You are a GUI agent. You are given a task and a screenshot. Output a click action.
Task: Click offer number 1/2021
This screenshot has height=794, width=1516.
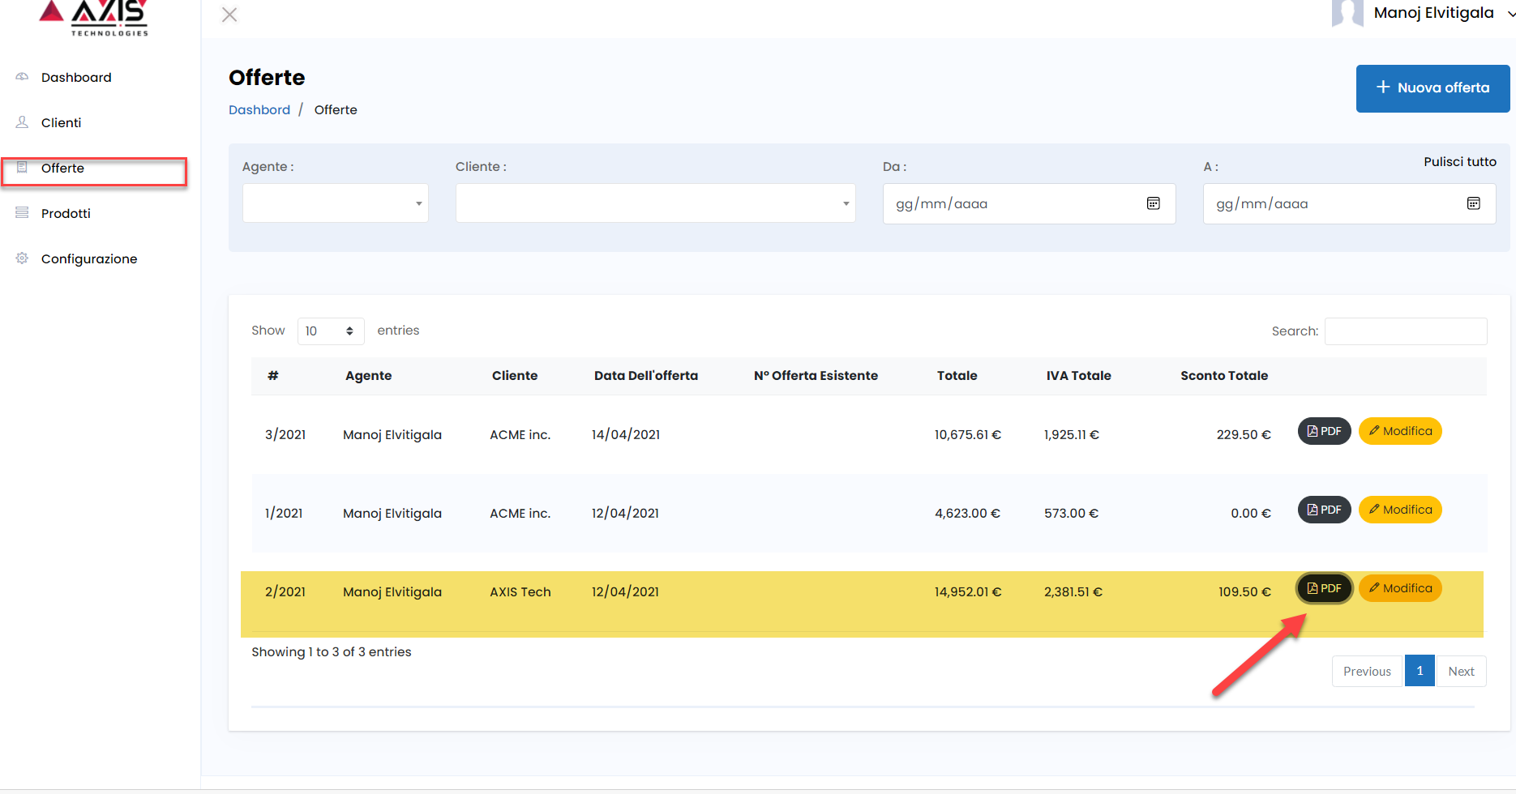tap(284, 513)
